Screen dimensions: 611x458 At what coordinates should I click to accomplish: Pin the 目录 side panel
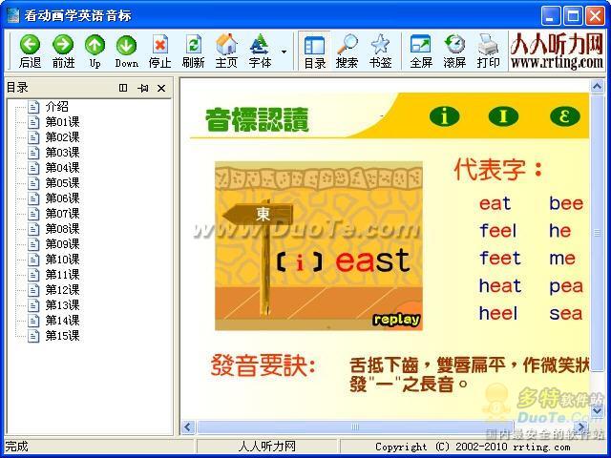coord(142,88)
